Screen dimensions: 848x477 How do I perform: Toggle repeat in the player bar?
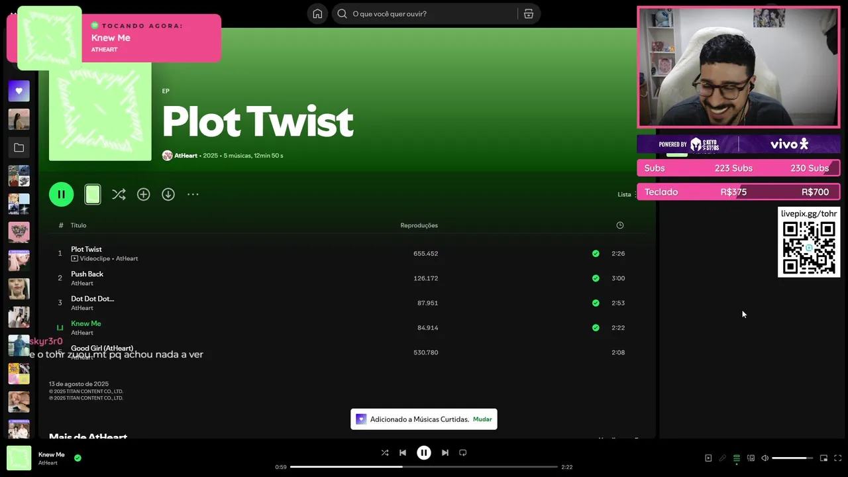click(x=463, y=453)
